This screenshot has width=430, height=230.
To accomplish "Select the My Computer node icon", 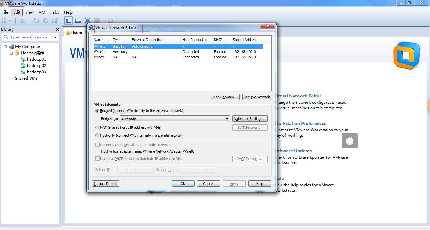I will (x=11, y=47).
